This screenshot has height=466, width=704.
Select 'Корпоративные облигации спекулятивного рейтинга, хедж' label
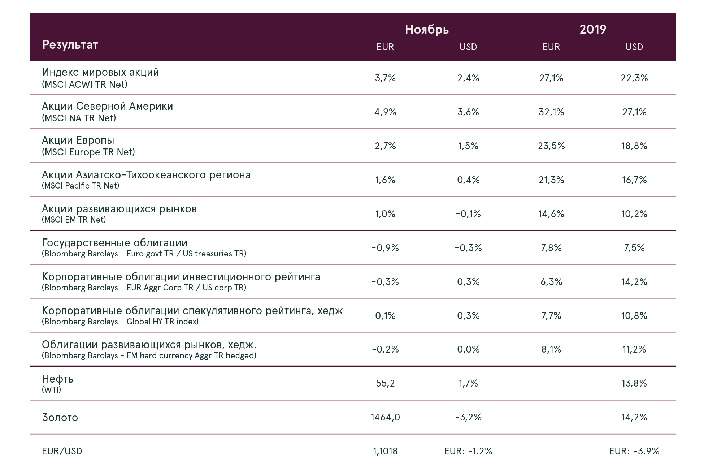coord(192,311)
